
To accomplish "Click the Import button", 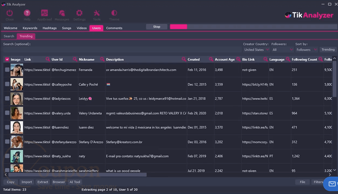I will point(27,182).
